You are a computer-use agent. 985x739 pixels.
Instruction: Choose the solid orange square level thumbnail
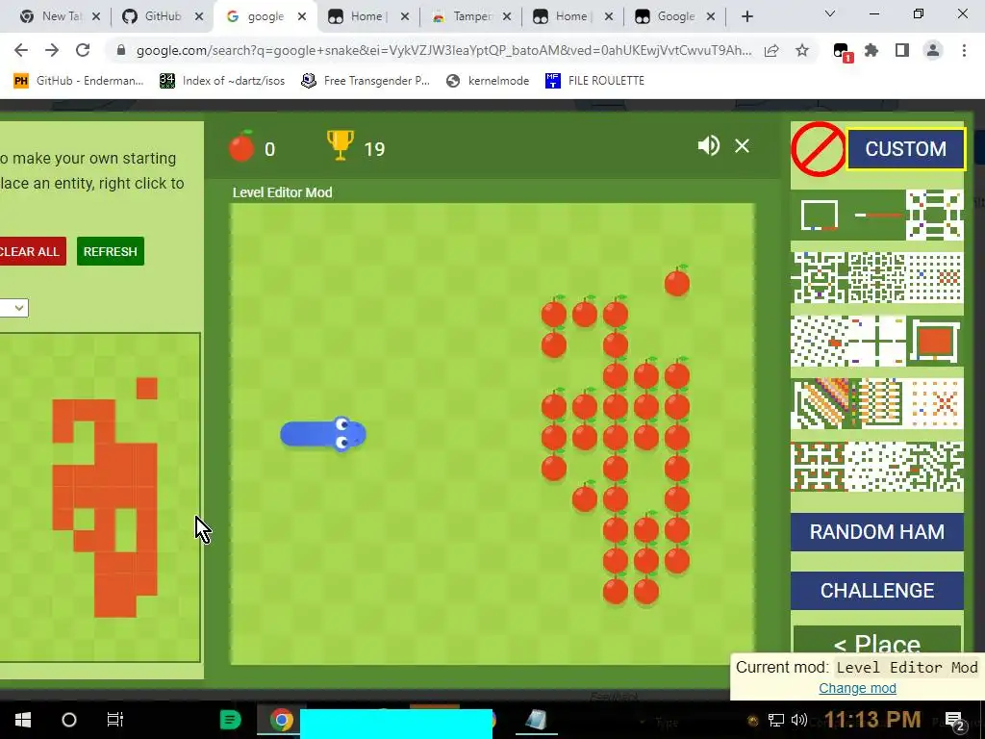(935, 342)
